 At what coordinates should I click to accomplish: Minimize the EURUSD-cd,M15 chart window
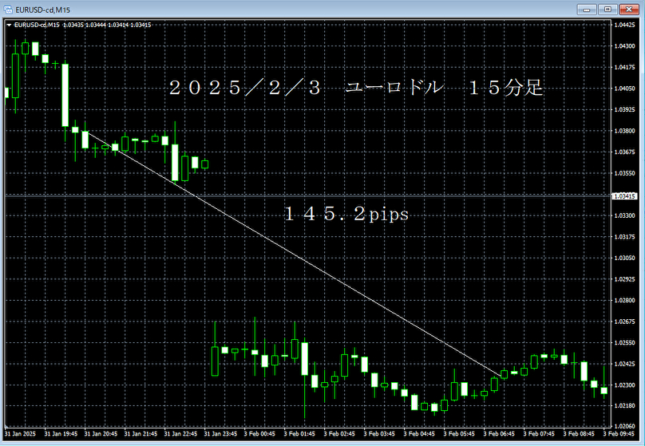588,9
